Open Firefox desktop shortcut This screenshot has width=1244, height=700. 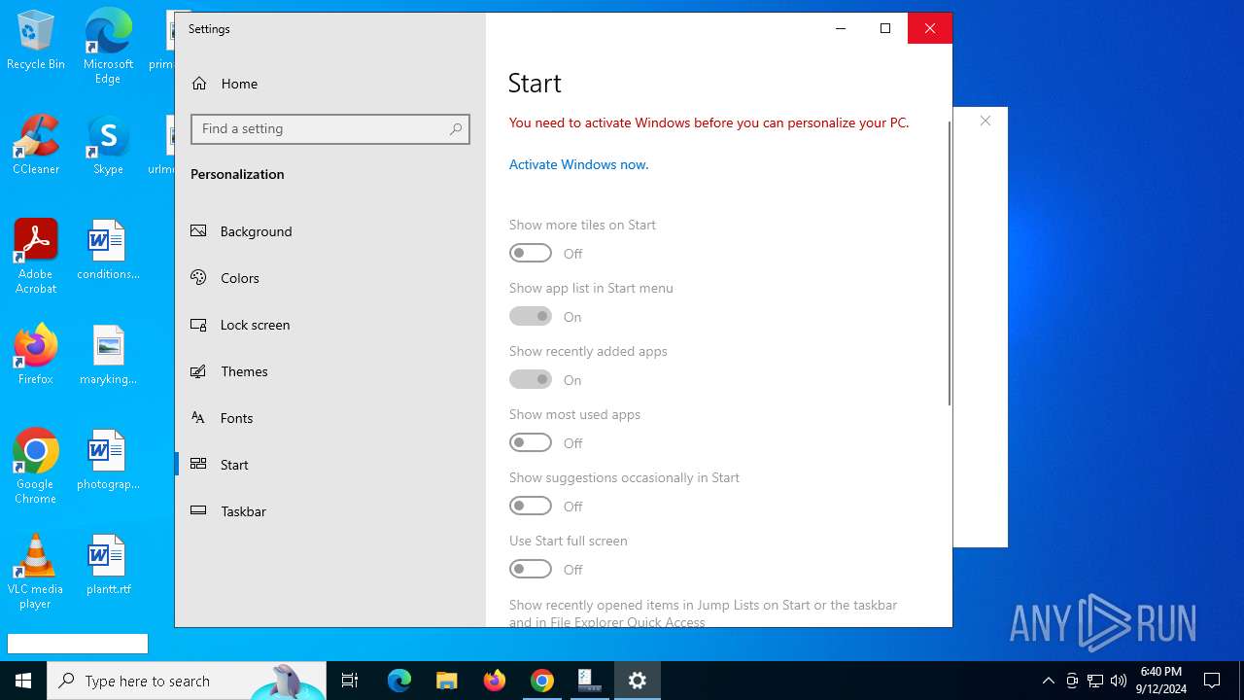[x=36, y=356]
